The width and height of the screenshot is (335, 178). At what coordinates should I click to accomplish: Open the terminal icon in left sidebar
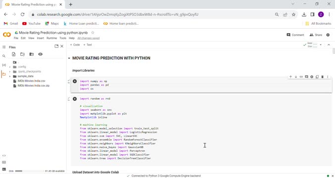(x=4, y=169)
